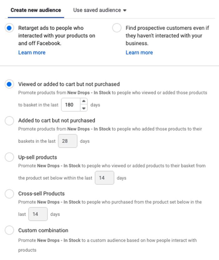The width and height of the screenshot is (219, 260).
Task: Open the Use saved audience dropdown
Action: (97, 10)
